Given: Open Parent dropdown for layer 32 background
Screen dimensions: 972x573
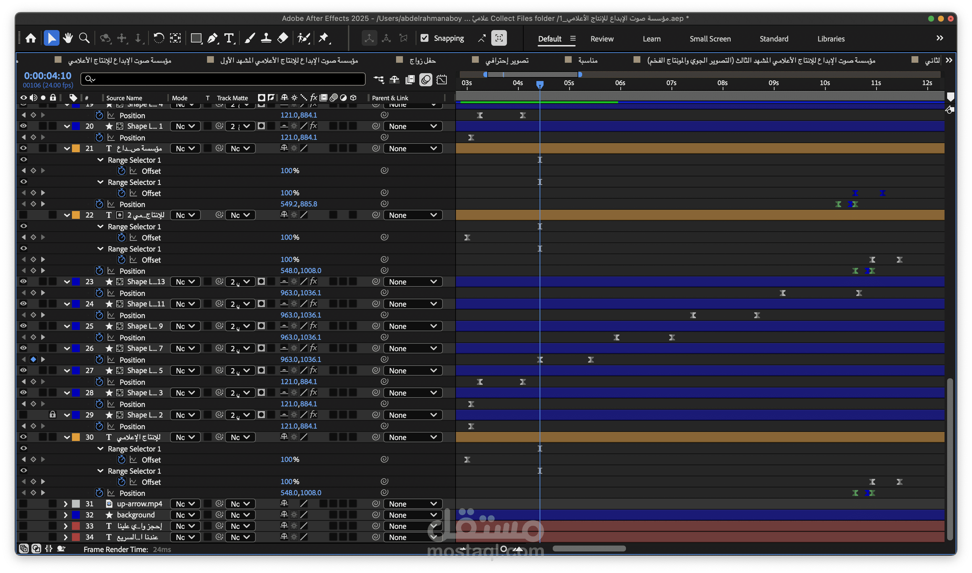Looking at the screenshot, I should pyautogui.click(x=413, y=515).
